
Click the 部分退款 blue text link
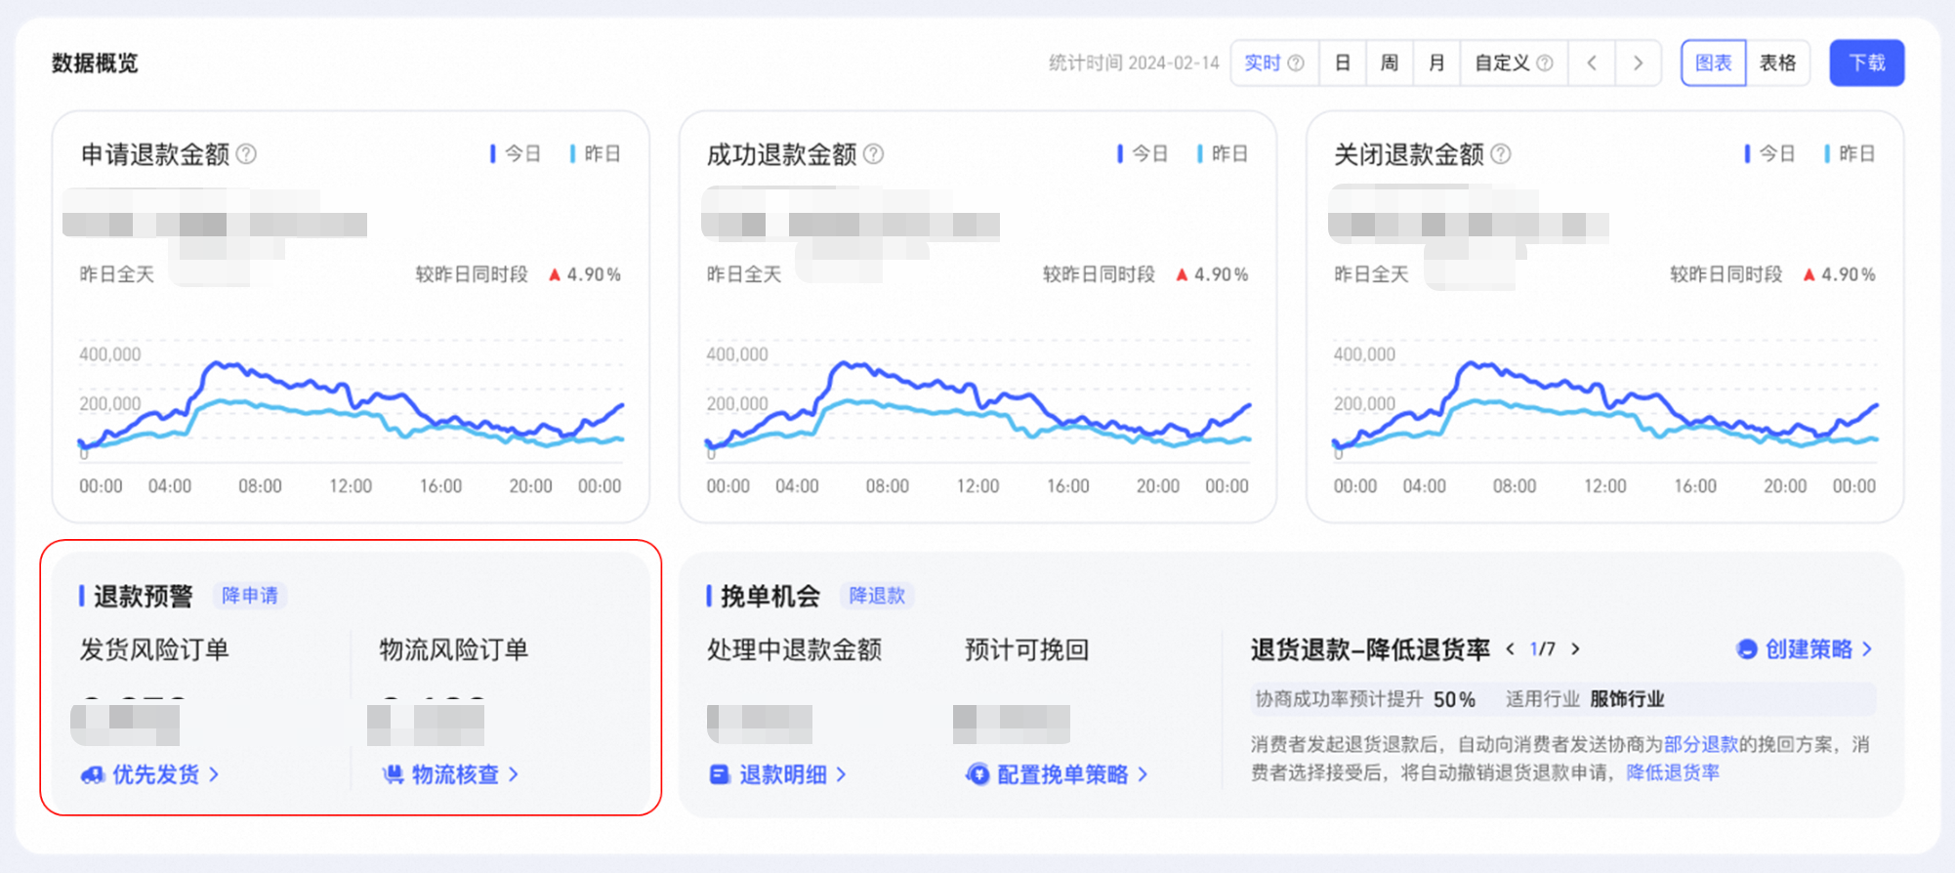(x=1701, y=744)
